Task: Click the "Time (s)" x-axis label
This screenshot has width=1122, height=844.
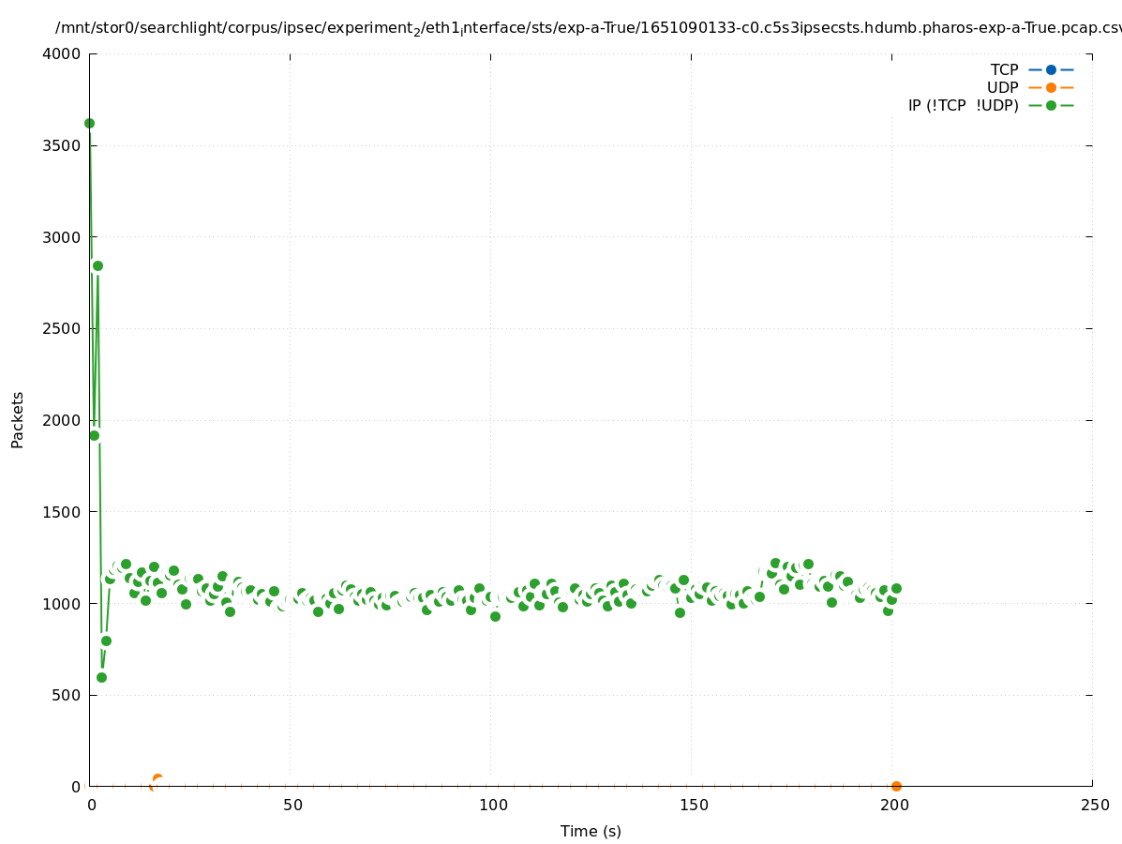Action: tap(591, 831)
